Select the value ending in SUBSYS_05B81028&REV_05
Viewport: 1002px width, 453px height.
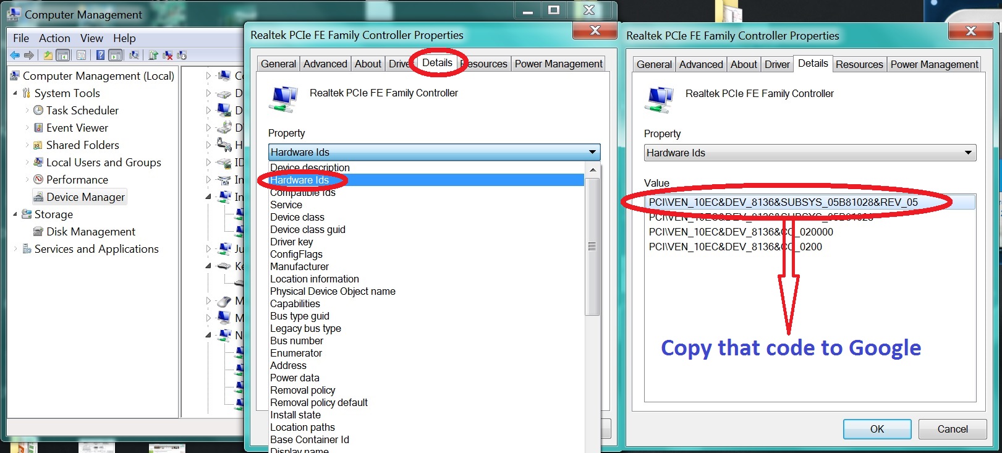810,202
